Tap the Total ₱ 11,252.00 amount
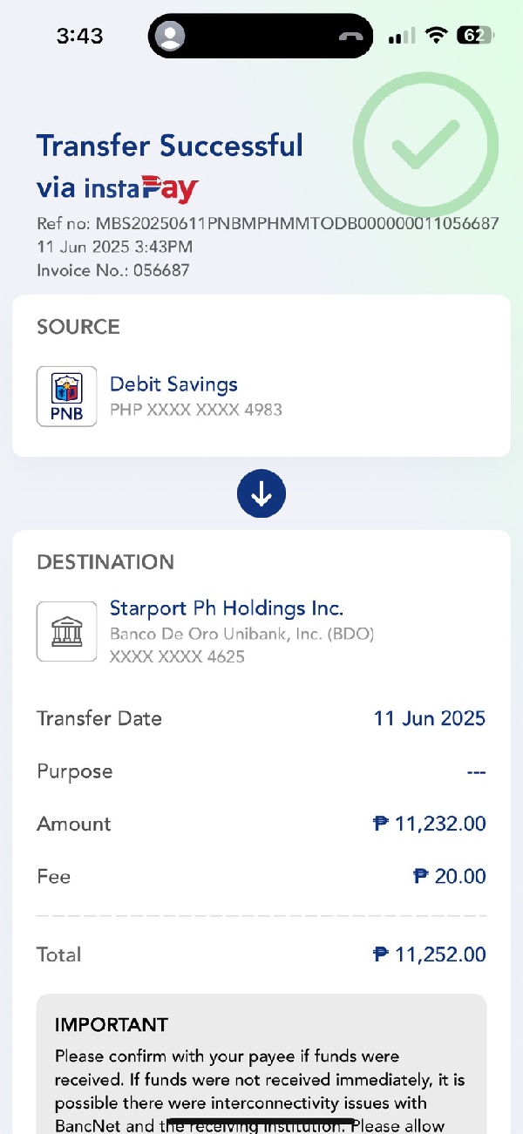 point(429,954)
